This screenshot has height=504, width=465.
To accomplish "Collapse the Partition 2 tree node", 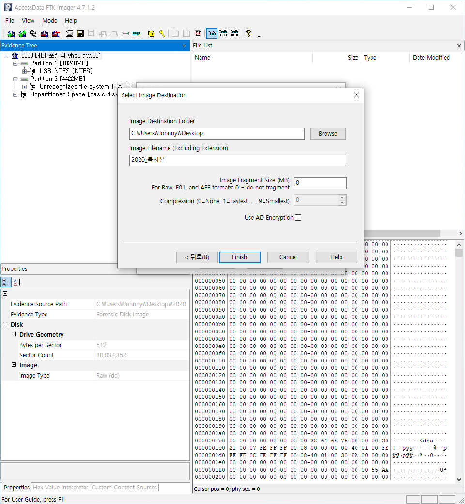I will pos(15,79).
